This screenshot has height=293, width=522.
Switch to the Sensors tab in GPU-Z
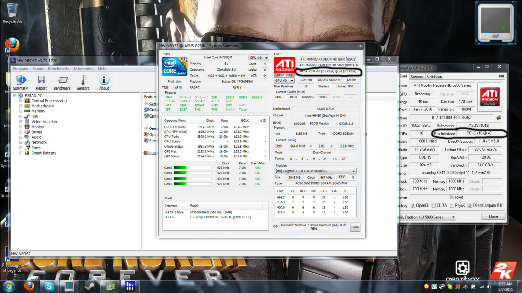click(417, 77)
